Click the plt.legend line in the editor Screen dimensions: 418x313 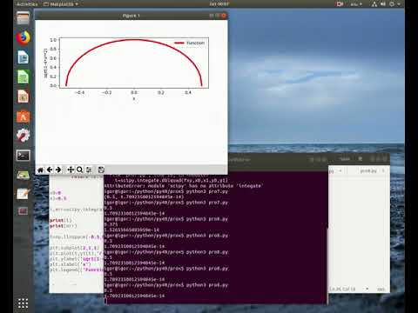[x=77, y=270]
